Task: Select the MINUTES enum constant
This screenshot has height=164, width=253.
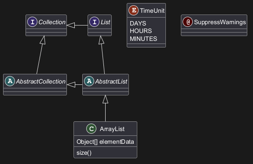Action: coord(143,39)
